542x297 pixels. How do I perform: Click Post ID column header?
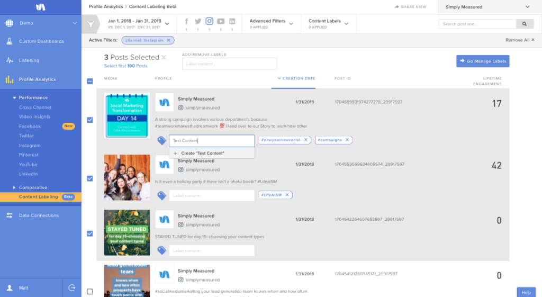click(x=342, y=78)
